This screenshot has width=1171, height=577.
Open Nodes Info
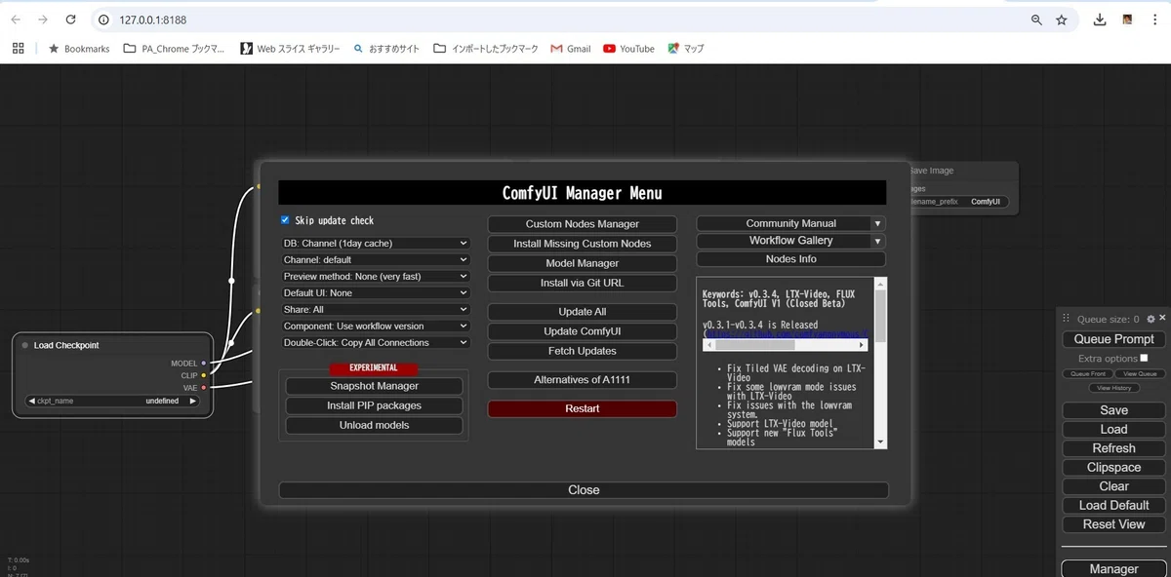[790, 259]
